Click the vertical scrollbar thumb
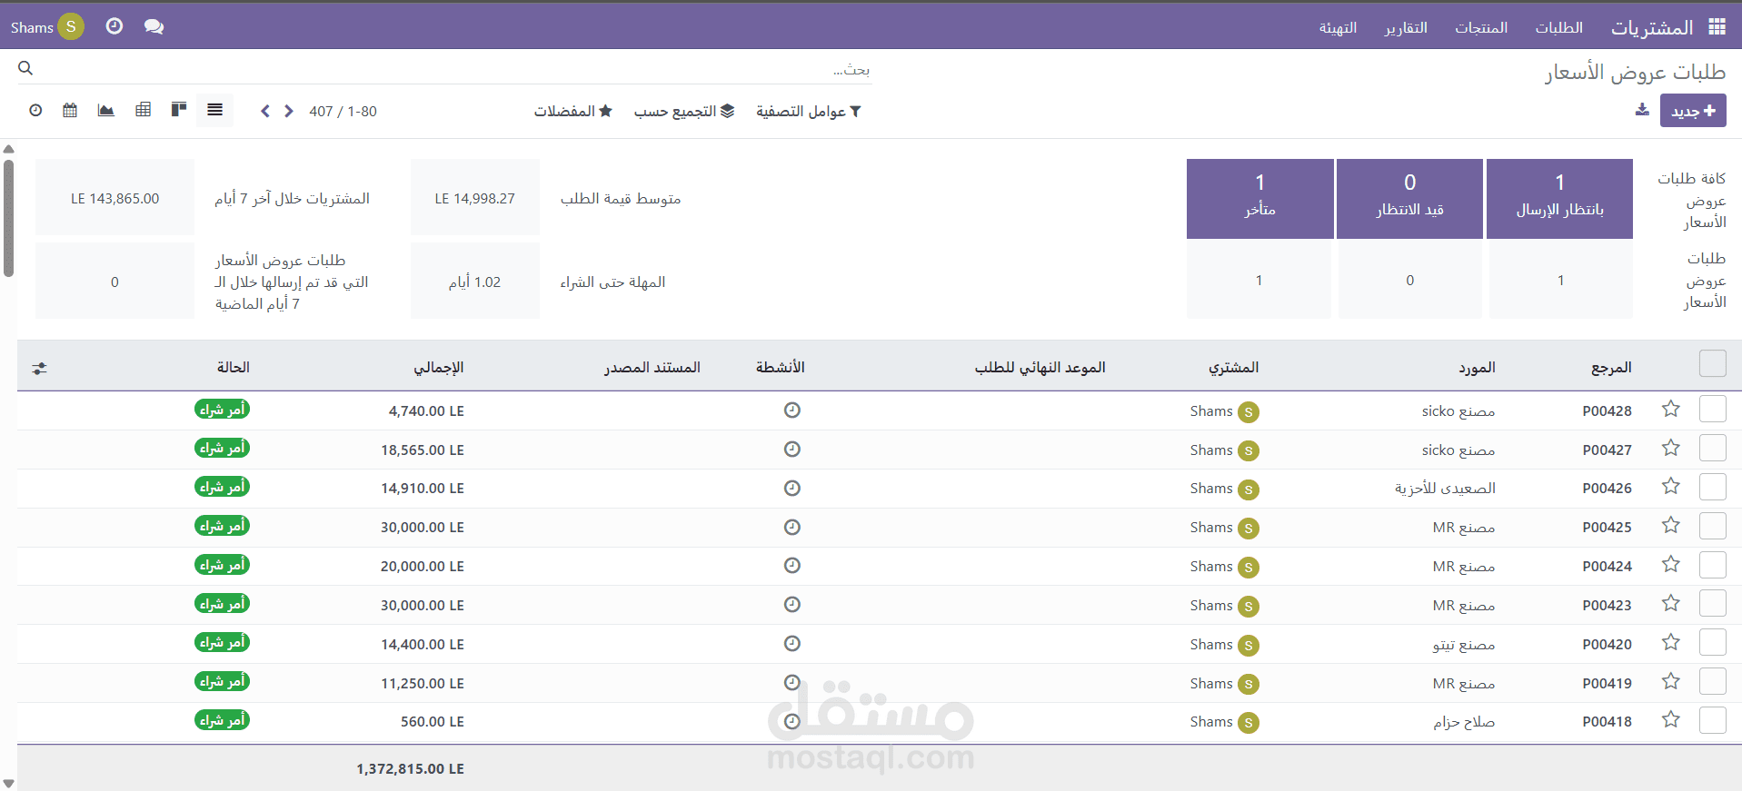The width and height of the screenshot is (1742, 791). (8, 218)
